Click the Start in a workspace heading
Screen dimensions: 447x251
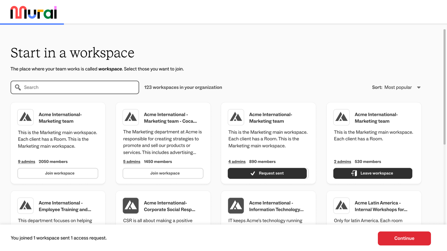[x=72, y=53]
